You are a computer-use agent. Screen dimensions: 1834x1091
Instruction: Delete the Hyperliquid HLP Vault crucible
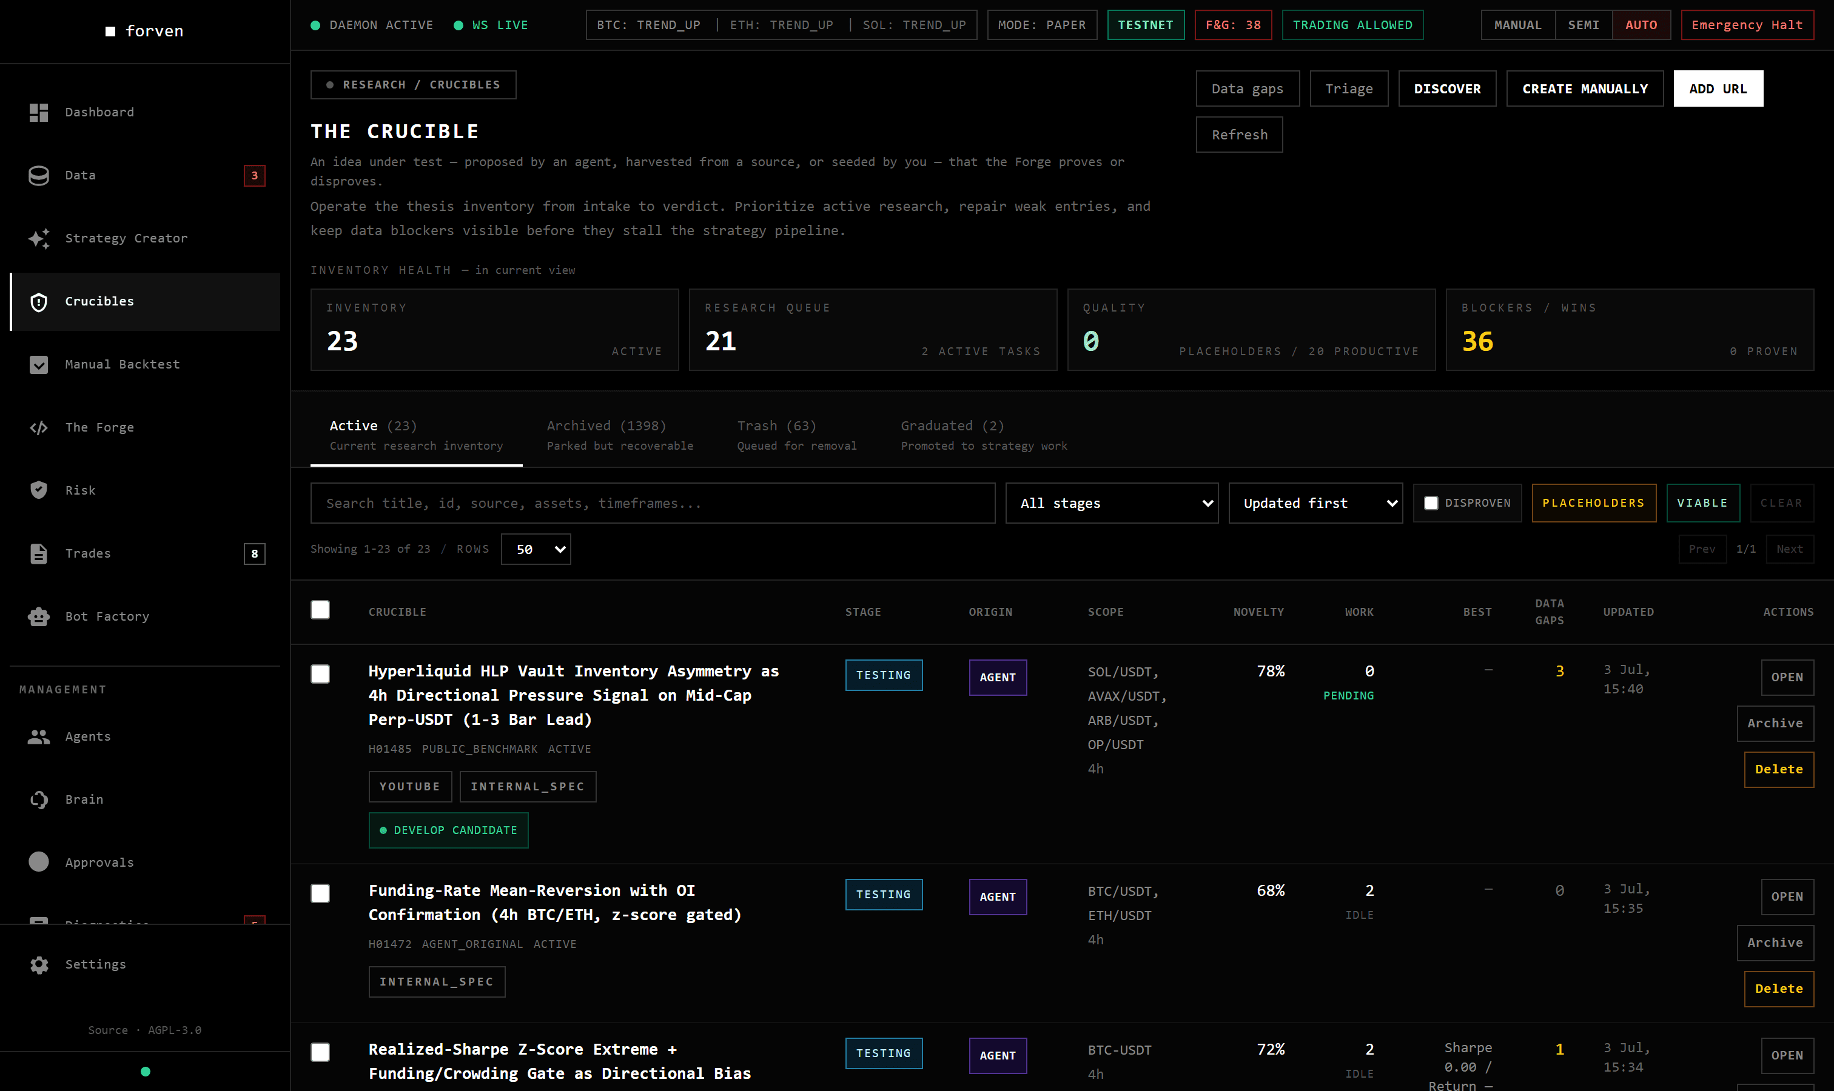click(1779, 770)
